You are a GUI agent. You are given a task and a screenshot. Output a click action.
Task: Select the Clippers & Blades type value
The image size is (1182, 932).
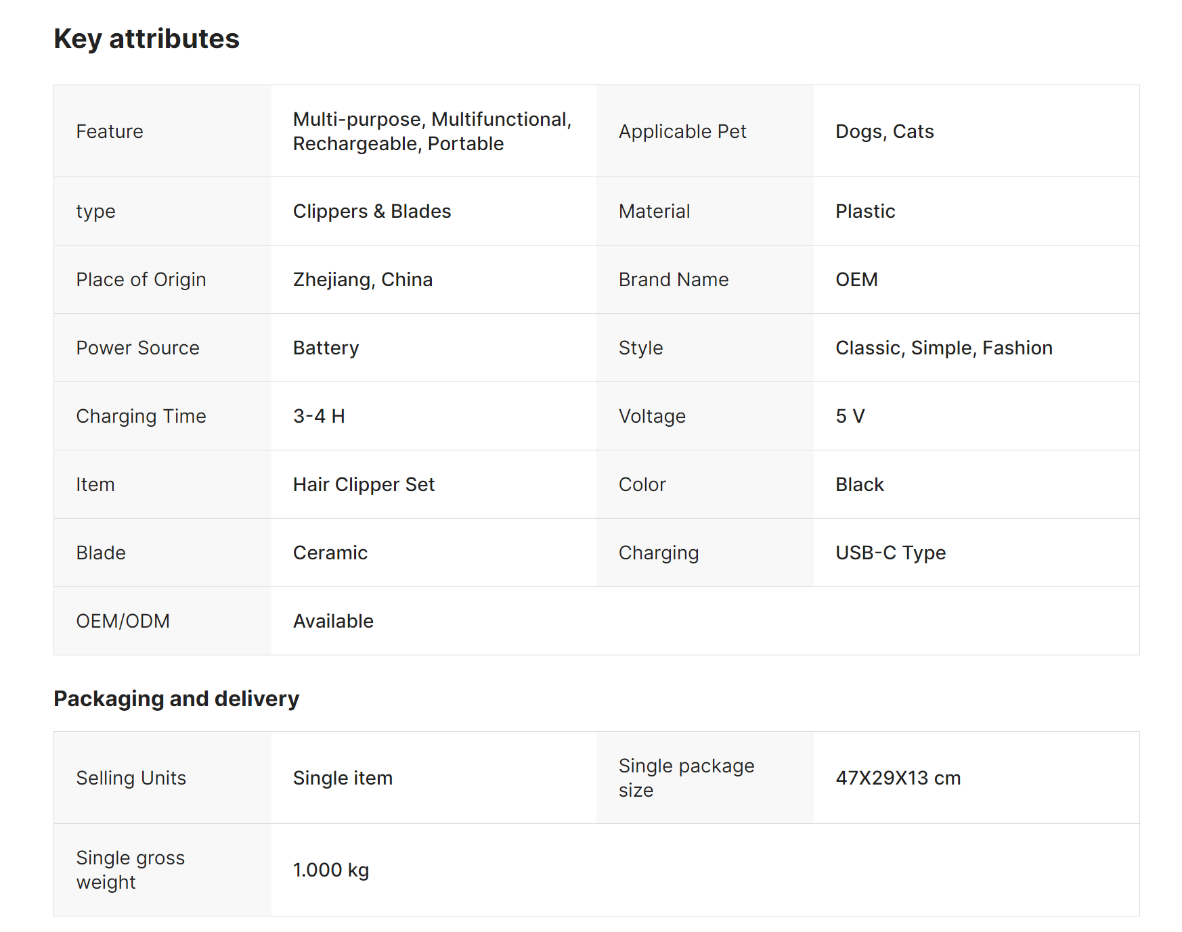[x=372, y=211]
